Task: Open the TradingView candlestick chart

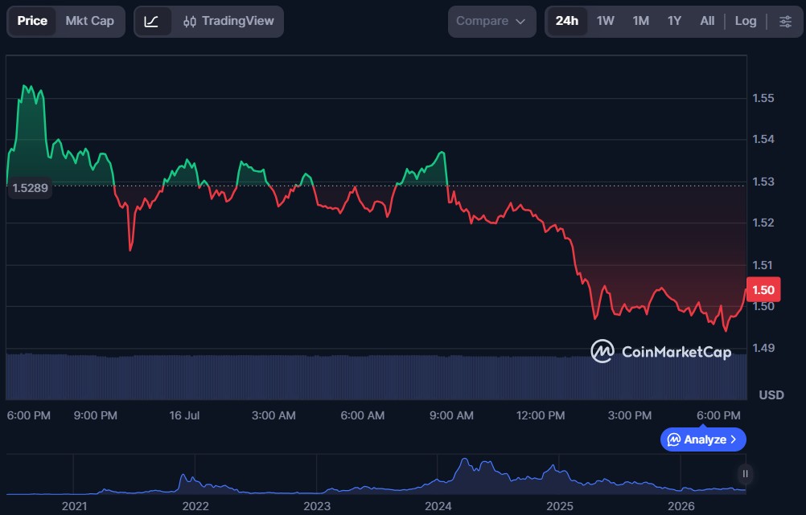Action: tap(228, 21)
